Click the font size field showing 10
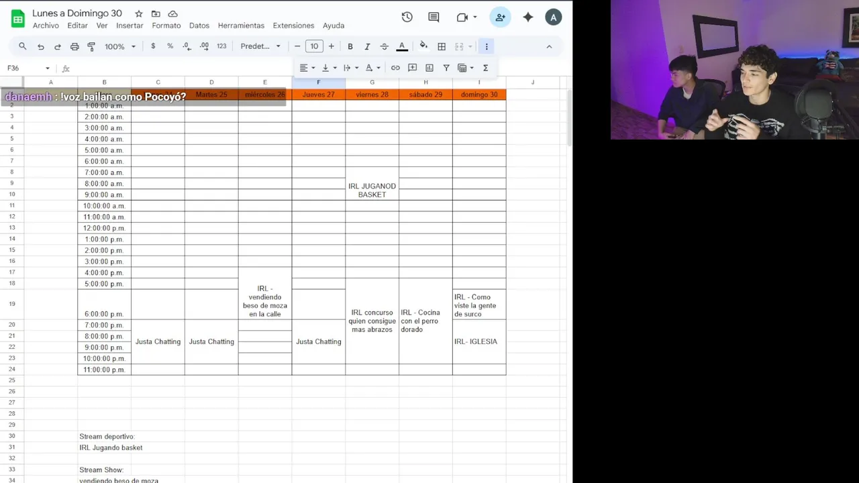Viewport: 859px width, 483px height. [314, 46]
